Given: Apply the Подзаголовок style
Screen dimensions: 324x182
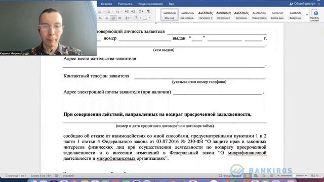Looking at the screenshot, I should [259, 15].
